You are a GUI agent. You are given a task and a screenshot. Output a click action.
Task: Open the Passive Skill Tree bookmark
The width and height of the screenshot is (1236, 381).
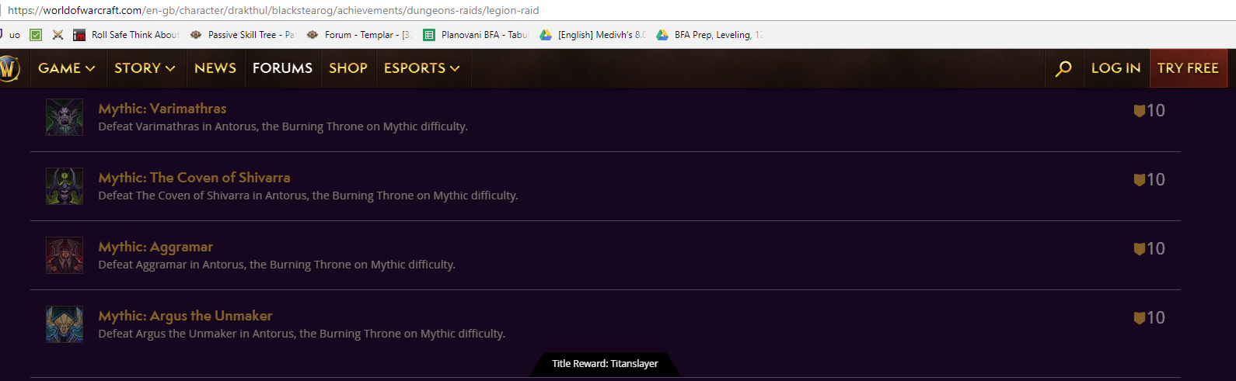tap(243, 35)
